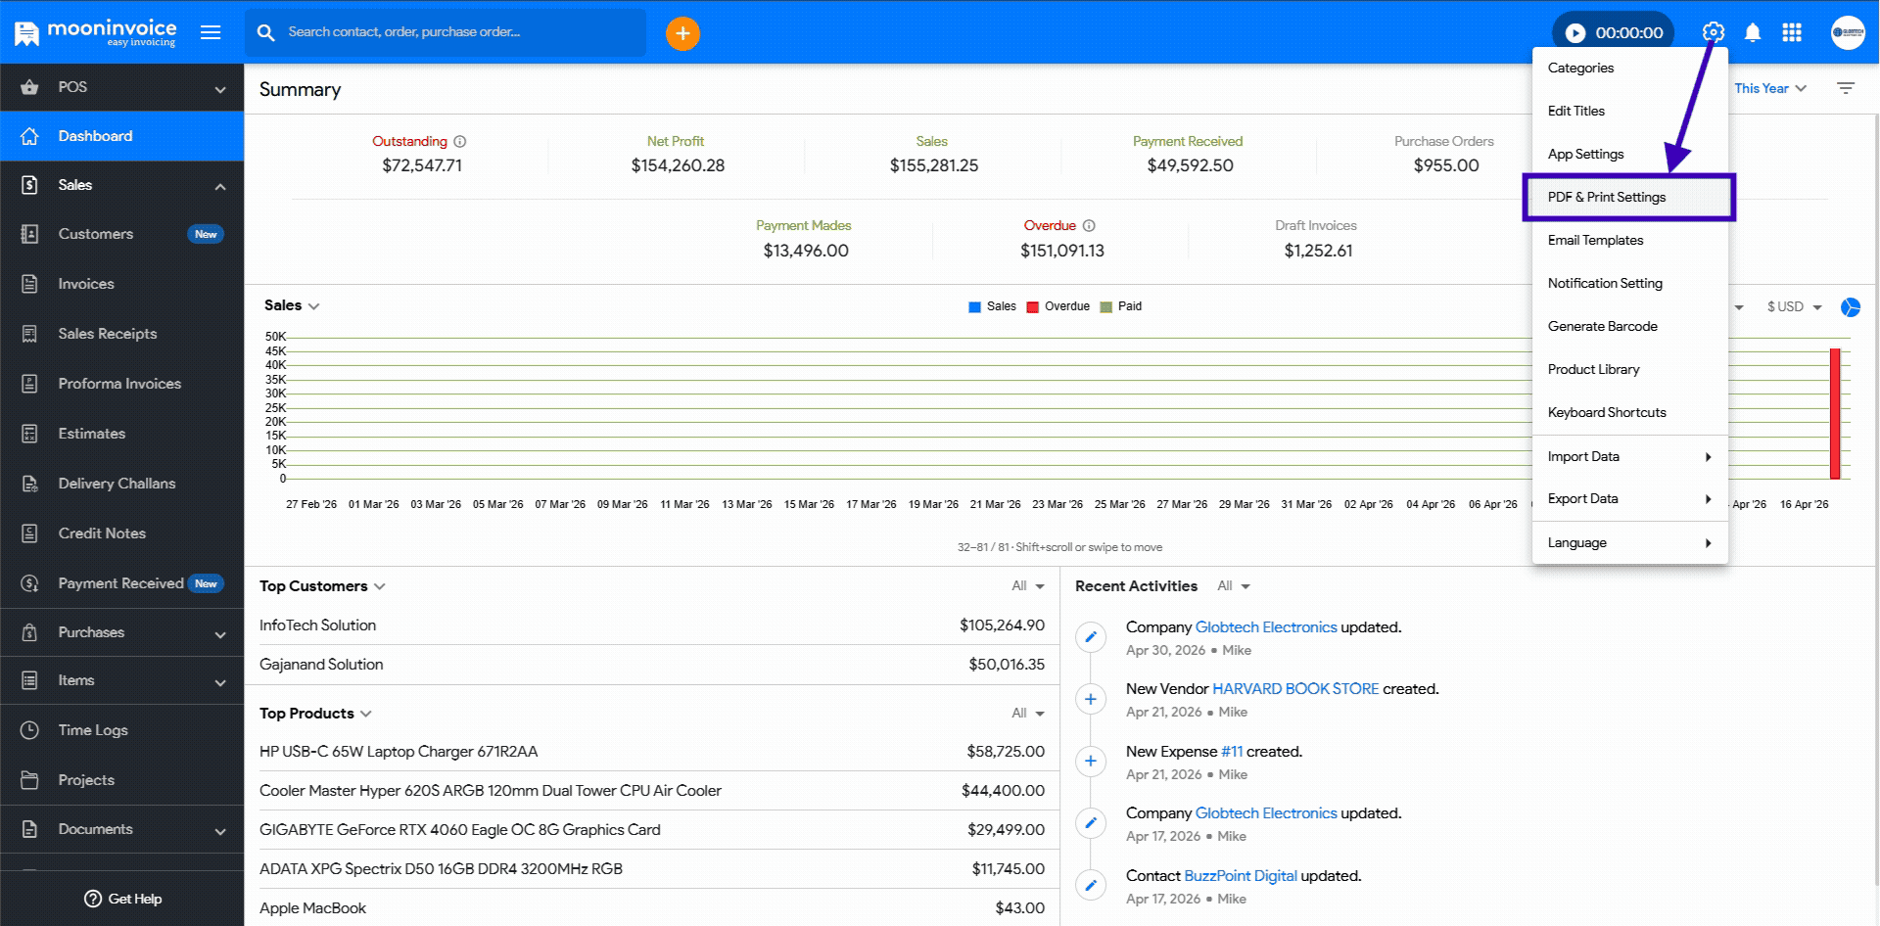Click the Sales Receipts sidebar icon

29,334
